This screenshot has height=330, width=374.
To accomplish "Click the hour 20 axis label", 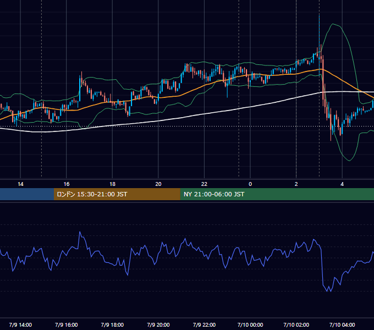I will point(158,184).
